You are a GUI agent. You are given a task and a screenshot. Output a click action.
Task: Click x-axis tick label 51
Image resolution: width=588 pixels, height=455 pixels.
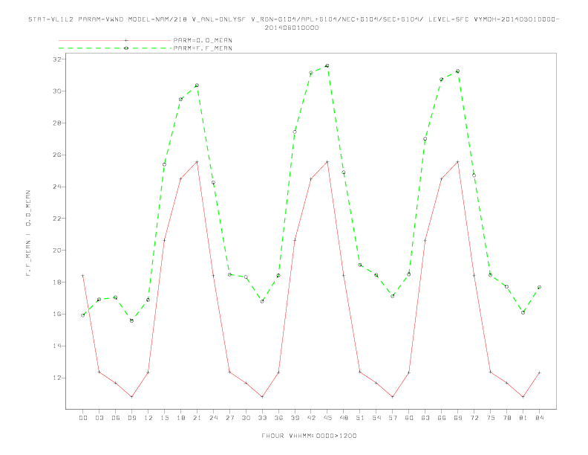pyautogui.click(x=360, y=418)
